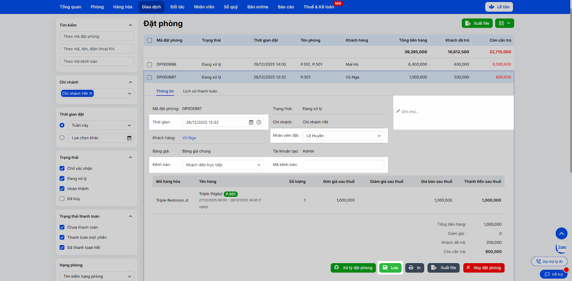Open the Sổ quỹ menu
This screenshot has height=281, width=572.
point(231,7)
